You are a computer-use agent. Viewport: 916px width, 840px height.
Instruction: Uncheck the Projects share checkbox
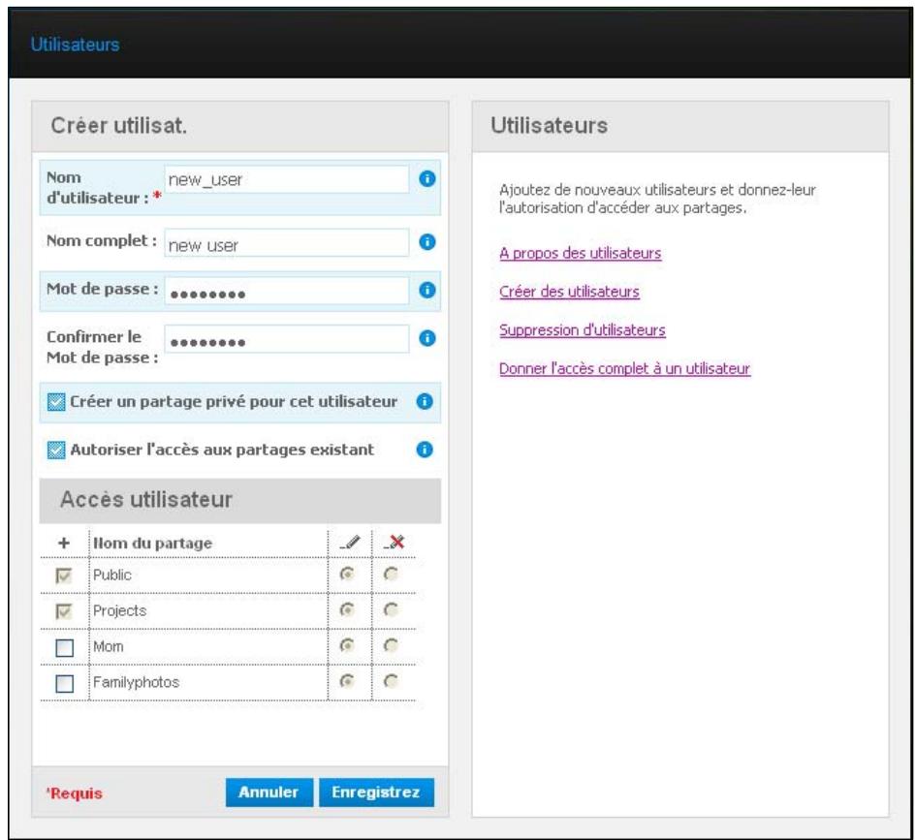click(x=64, y=611)
